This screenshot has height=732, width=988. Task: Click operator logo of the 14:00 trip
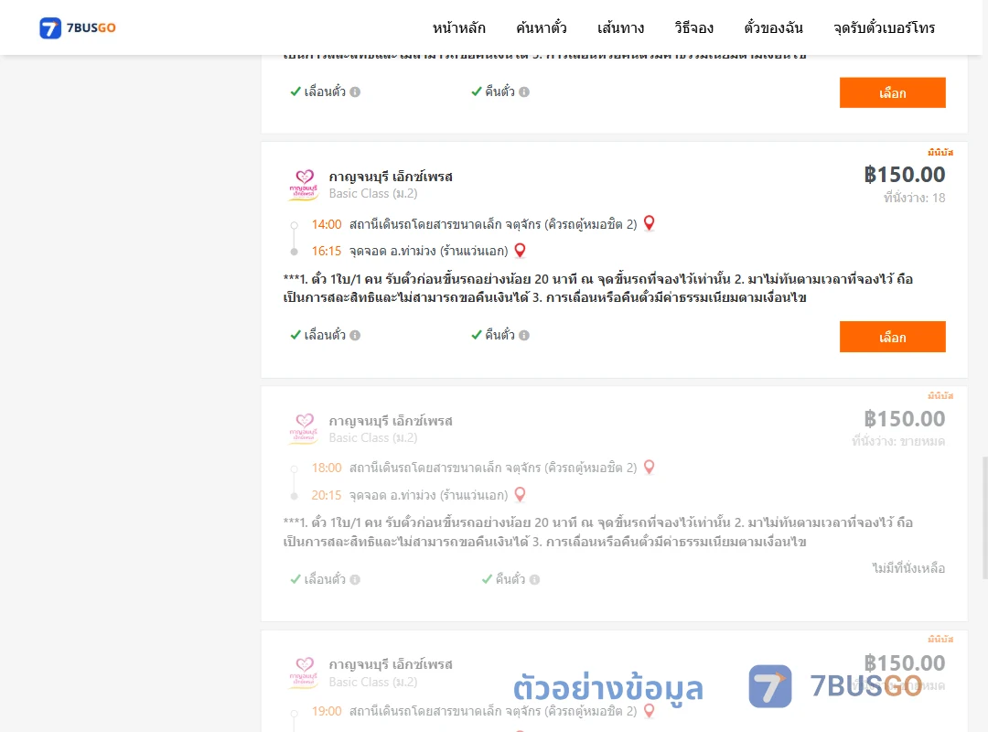(x=304, y=185)
